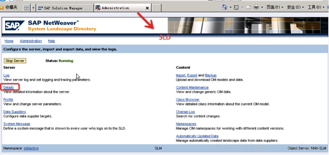This screenshot has height=155, width=329.
Task: Click the 'Server' section heading
Action: [x=9, y=67]
